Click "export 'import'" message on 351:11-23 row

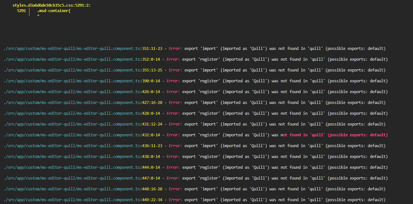click(x=202, y=49)
